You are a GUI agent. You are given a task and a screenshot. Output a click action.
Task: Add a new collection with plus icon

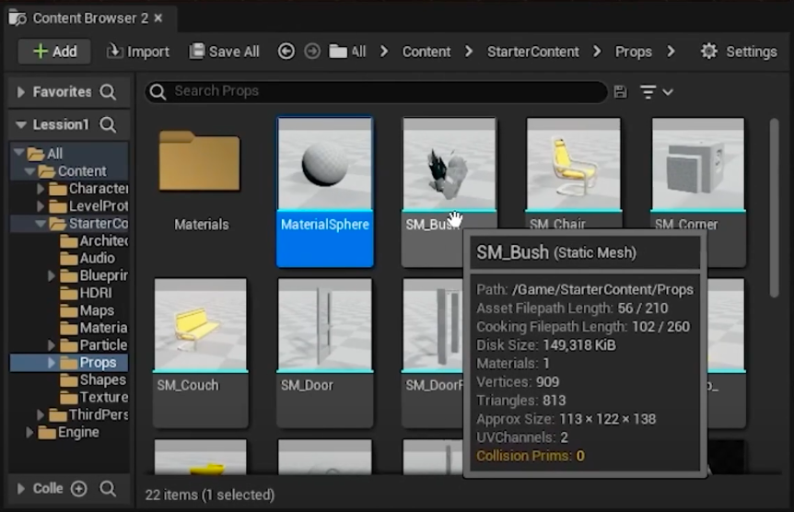(79, 489)
